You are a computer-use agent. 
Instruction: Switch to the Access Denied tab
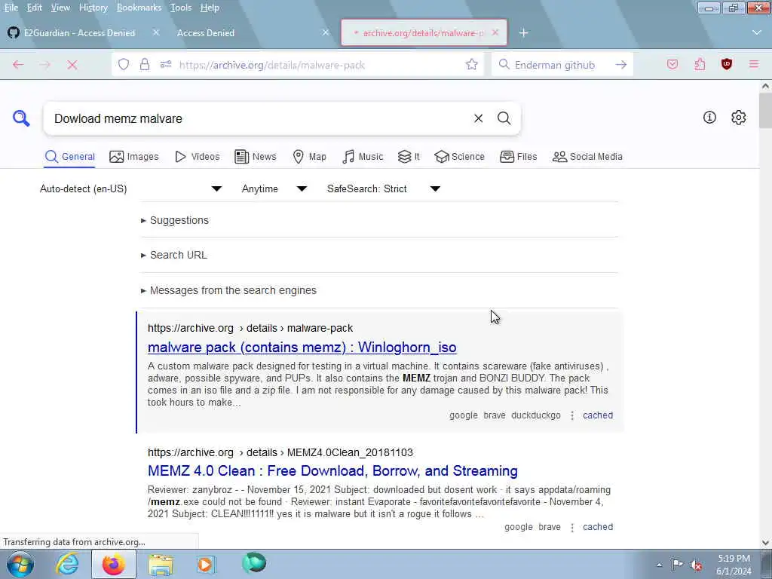(205, 33)
